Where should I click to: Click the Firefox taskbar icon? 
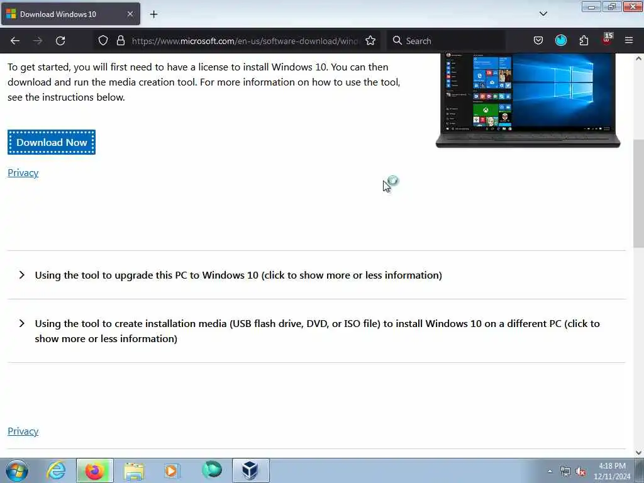pos(95,470)
